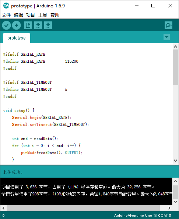Viewport: 179px width, 219px height.
Task: Click the console line about 3,636 字节
Action: [x=78, y=187]
